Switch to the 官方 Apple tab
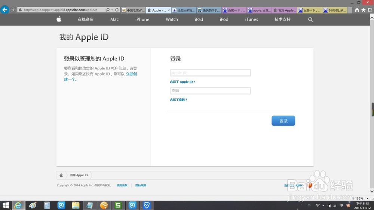The height and width of the screenshot is (210, 374). point(284,10)
